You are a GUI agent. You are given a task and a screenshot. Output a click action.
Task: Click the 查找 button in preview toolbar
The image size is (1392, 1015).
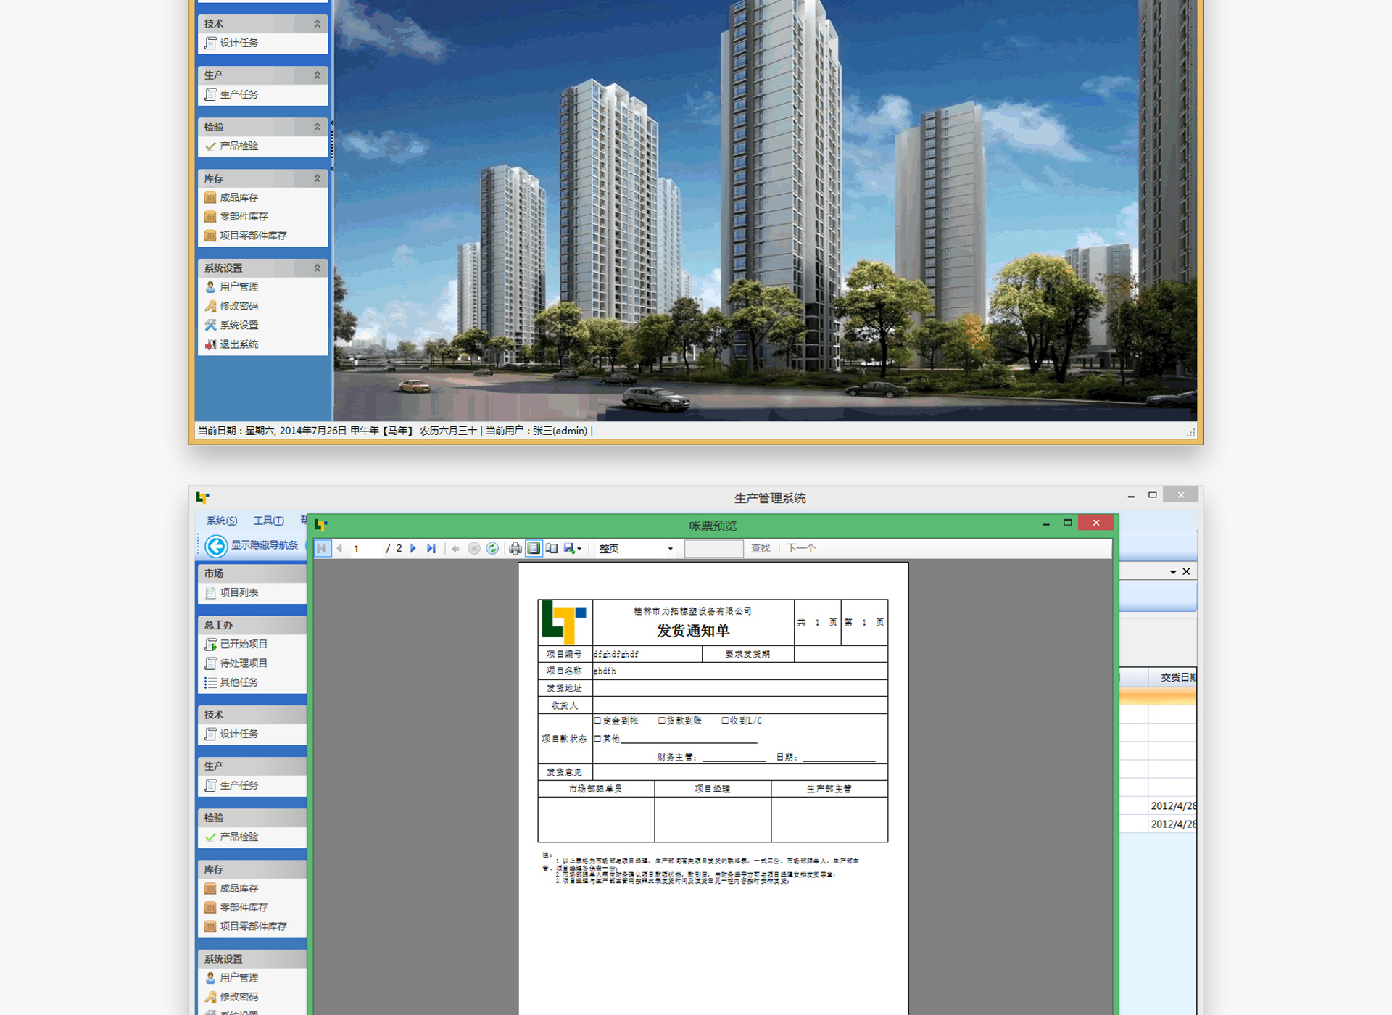click(761, 549)
